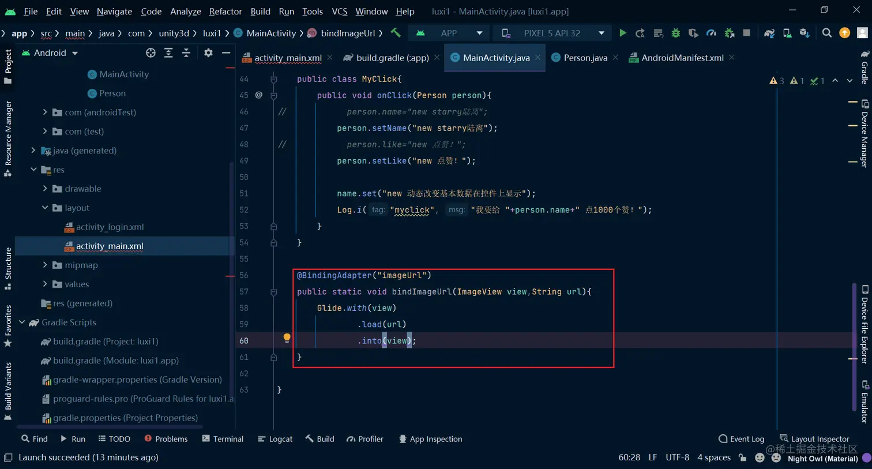The height and width of the screenshot is (469, 872).
Task: Open the APP run configuration dropdown
Action: pyautogui.click(x=449, y=33)
